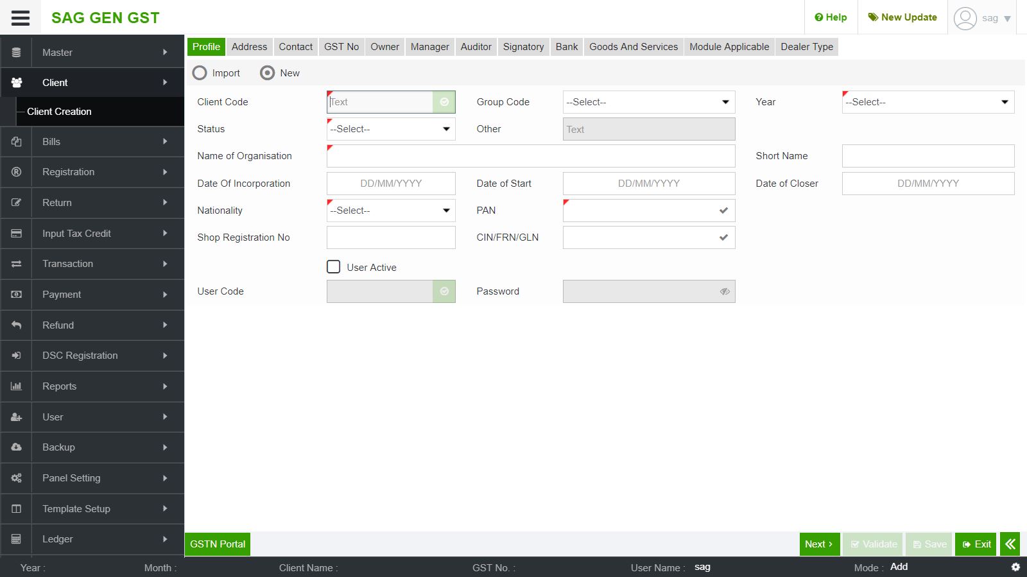Open the Nationality dropdown
1027x577 pixels.
click(391, 211)
